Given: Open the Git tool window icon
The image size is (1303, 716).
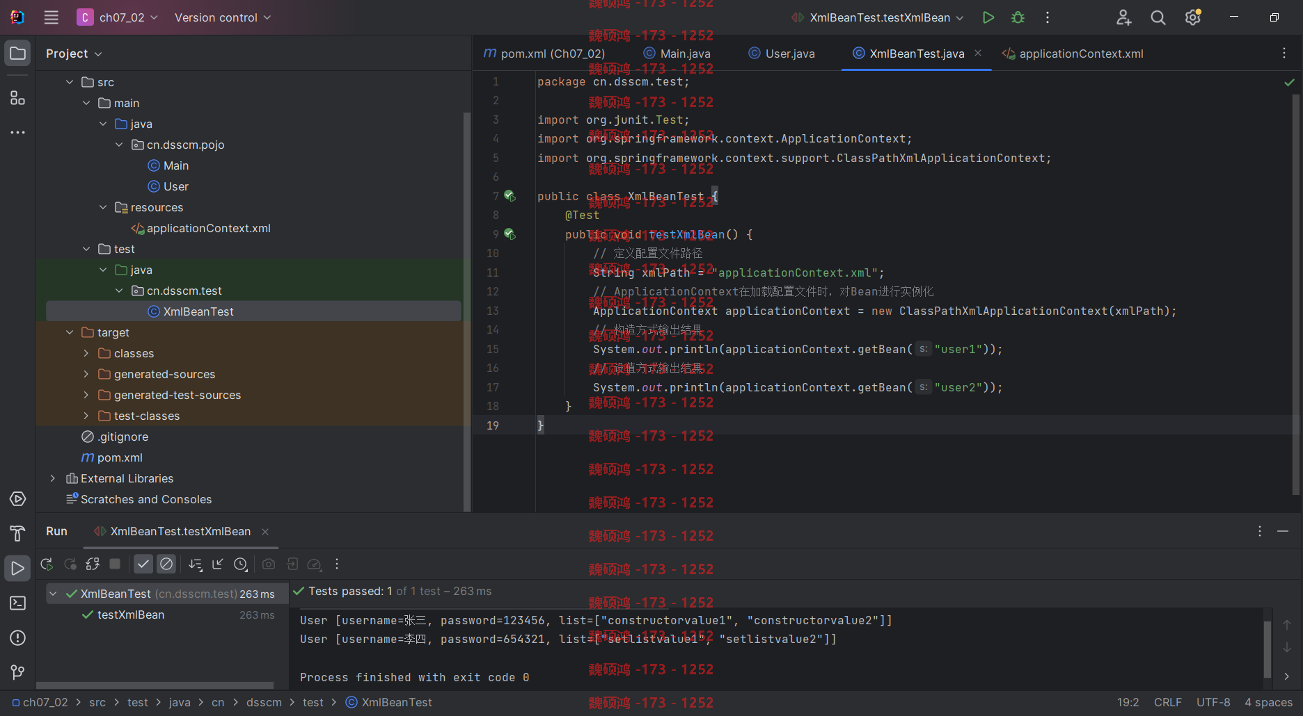Looking at the screenshot, I should (17, 672).
